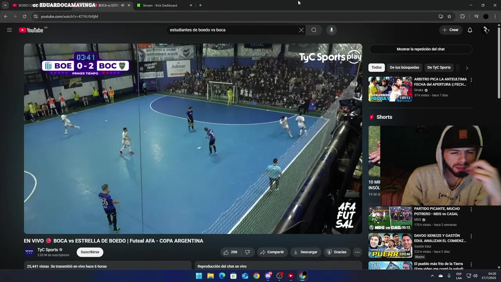Open the tab search dropdown arrow
Viewport: 501px width, 282px height.
pos(5,5)
